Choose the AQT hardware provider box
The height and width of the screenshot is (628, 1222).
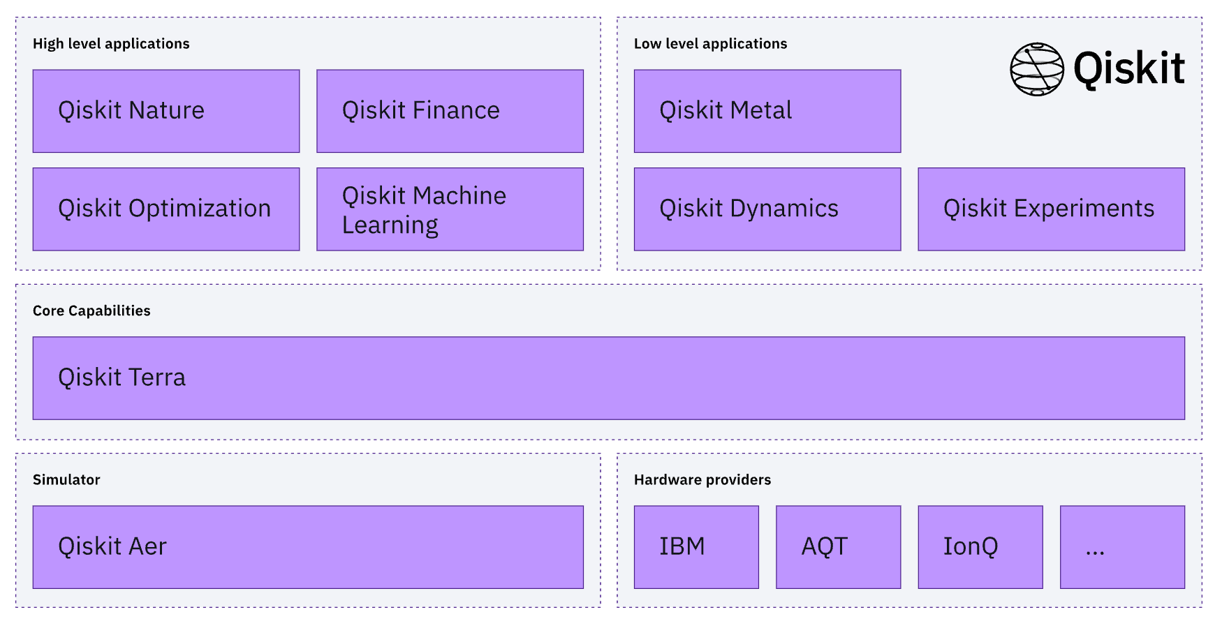point(838,547)
